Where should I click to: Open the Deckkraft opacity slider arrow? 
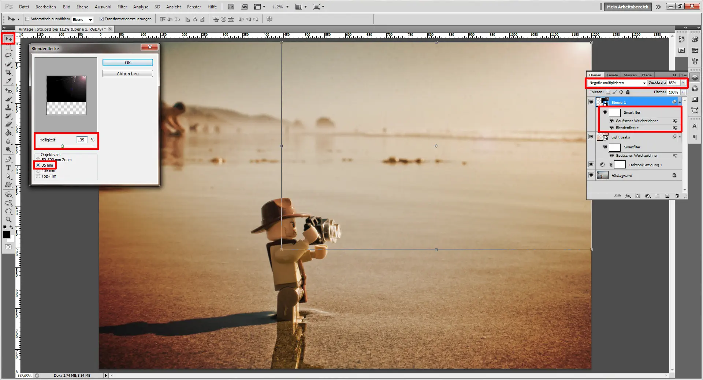point(683,83)
